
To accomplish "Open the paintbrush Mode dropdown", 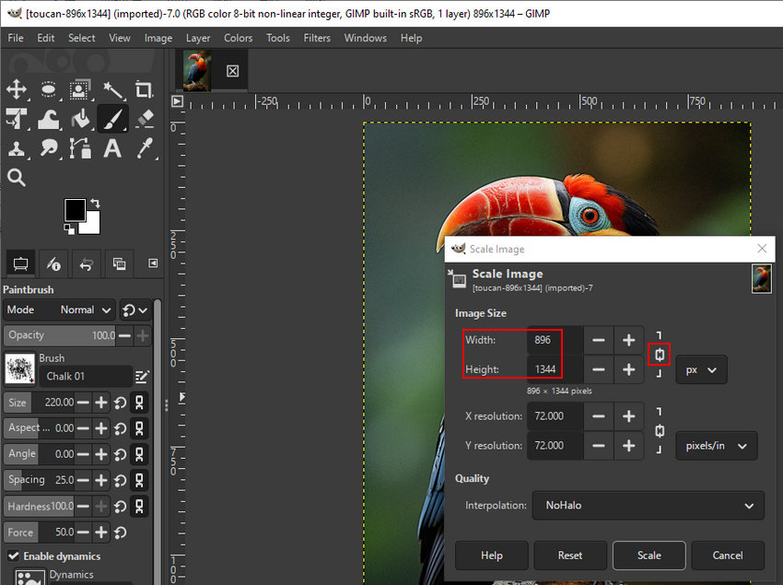I will (78, 310).
